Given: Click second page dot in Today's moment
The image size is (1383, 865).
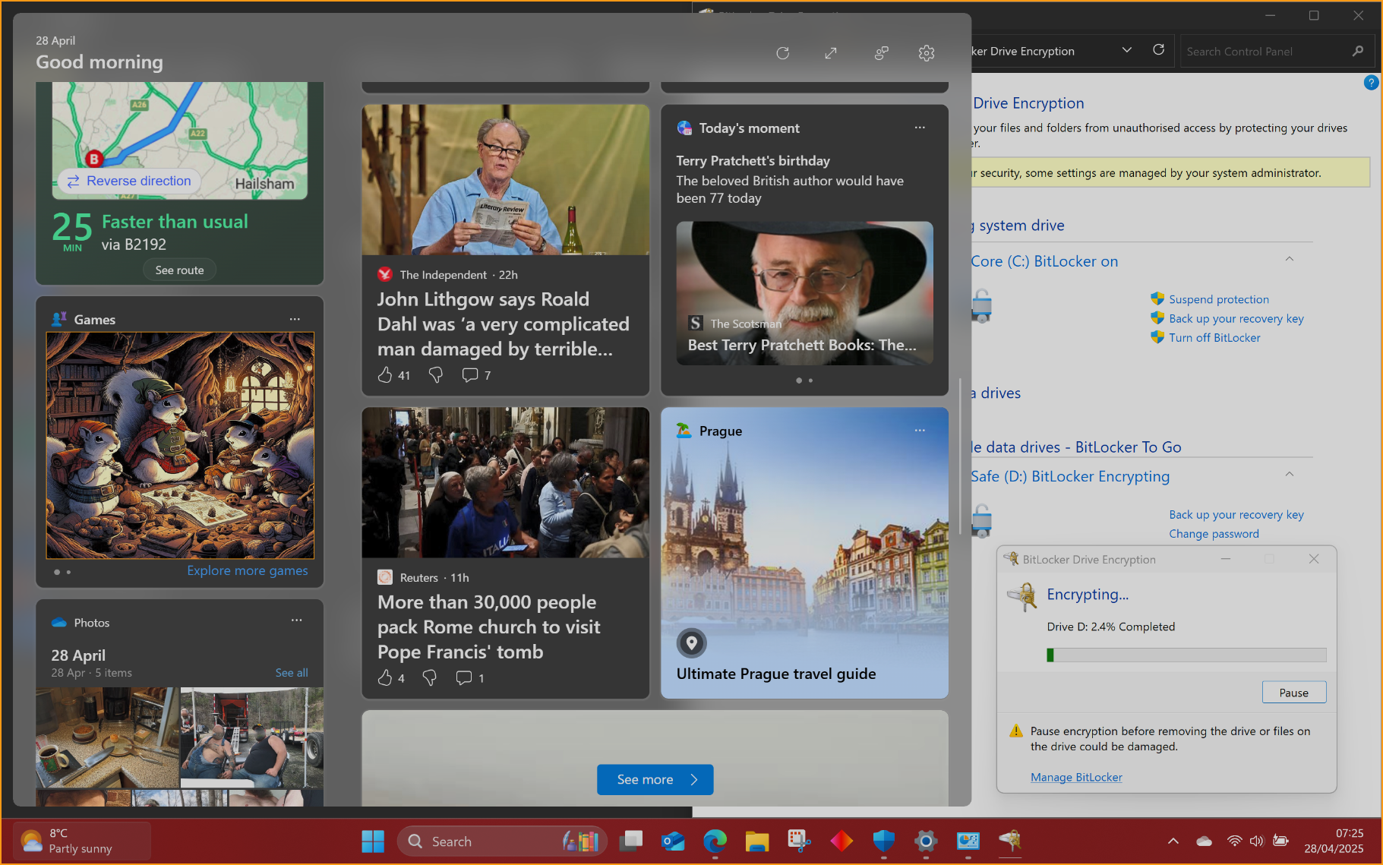Looking at the screenshot, I should point(810,380).
